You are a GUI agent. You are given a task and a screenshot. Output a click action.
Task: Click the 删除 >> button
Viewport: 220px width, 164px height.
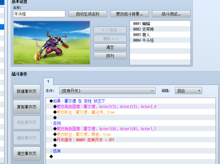pos(110,39)
